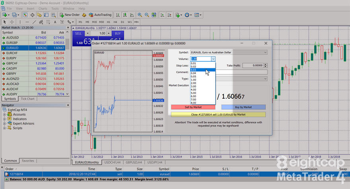Screen dimensions: 350x189
Task: Open the Profiles toolbar icon
Action: coord(14,15)
